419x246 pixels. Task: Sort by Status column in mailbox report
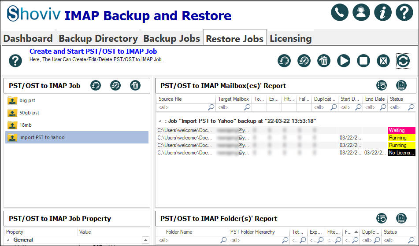pyautogui.click(x=402, y=99)
